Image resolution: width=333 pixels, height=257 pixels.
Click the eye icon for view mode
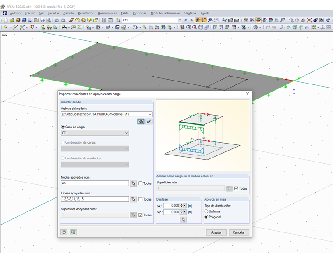[x=210, y=20]
